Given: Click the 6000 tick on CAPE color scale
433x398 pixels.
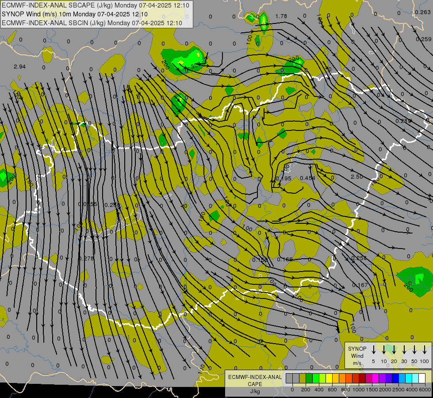Looking at the screenshot, I should (425, 390).
